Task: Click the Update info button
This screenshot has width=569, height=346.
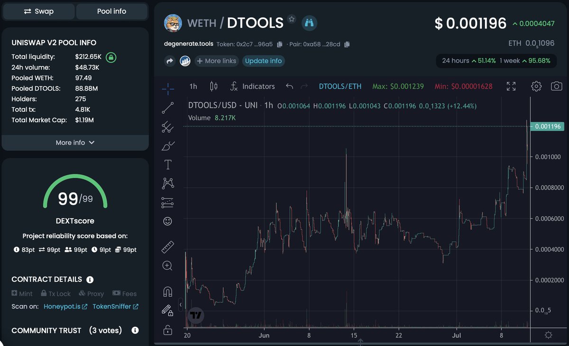Action: click(x=264, y=61)
